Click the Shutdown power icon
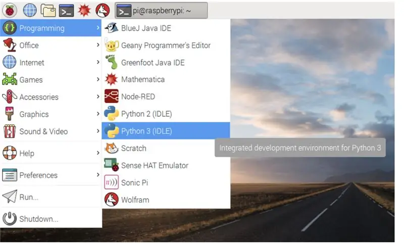 tap(10, 219)
